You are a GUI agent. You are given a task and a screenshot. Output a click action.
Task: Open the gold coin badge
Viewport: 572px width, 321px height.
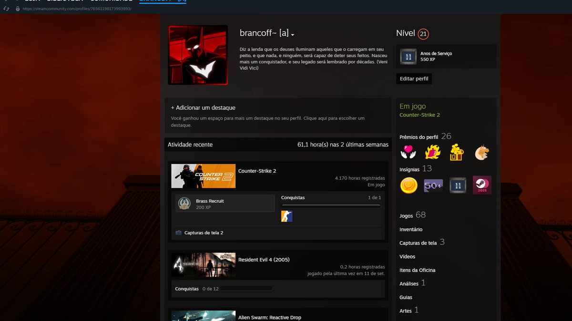(x=409, y=185)
